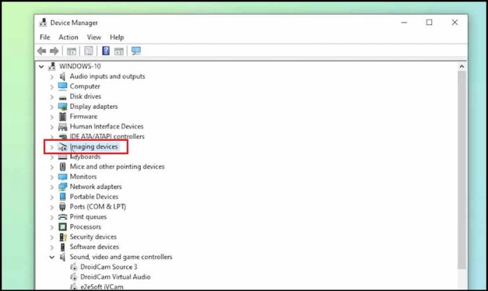Image resolution: width=488 pixels, height=291 pixels.
Task: Click the Processors category icon
Action: coord(63,227)
